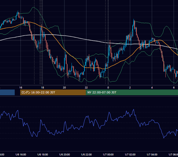
Task: Click the upper time axis label 4
Action: 152,88
